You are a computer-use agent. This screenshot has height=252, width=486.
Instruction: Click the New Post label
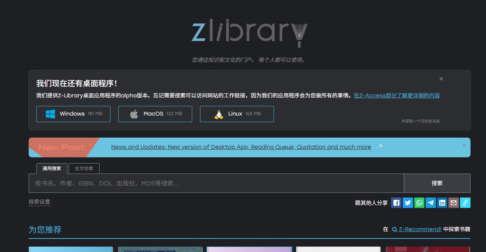[x=62, y=147]
